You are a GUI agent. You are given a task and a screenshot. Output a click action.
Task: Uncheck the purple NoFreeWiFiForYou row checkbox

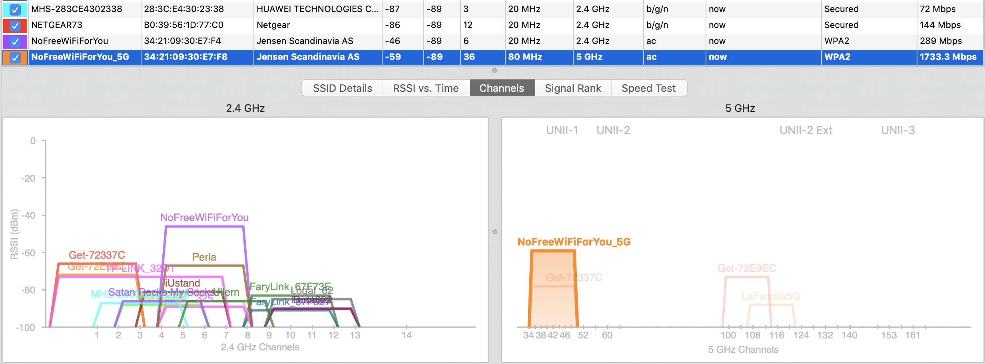[15, 41]
